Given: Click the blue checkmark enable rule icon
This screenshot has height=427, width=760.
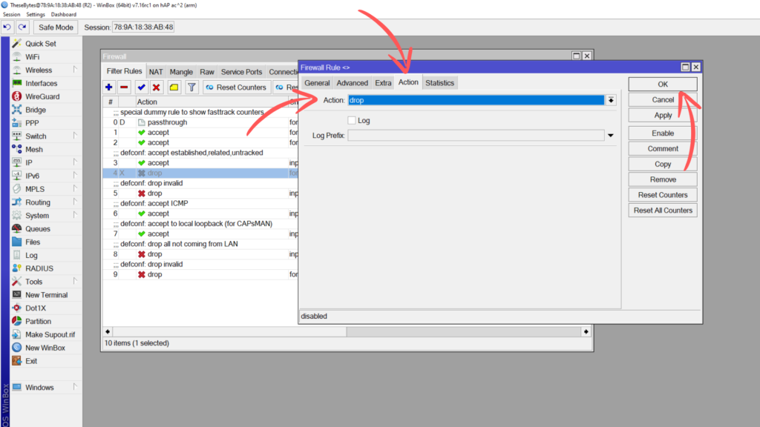Looking at the screenshot, I should point(141,87).
